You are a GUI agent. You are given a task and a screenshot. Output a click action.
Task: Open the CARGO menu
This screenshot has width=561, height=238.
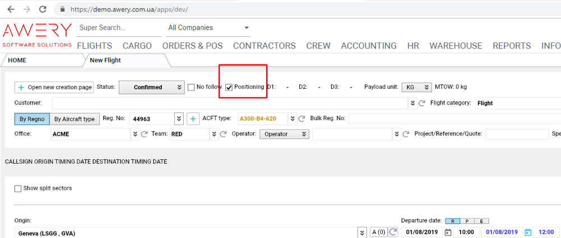pos(137,46)
